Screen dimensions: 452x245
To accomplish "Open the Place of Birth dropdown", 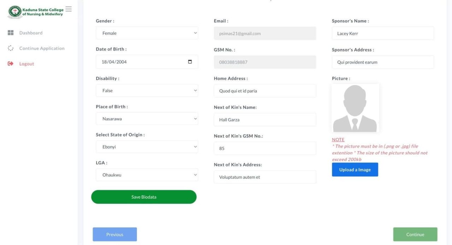I will (147, 119).
